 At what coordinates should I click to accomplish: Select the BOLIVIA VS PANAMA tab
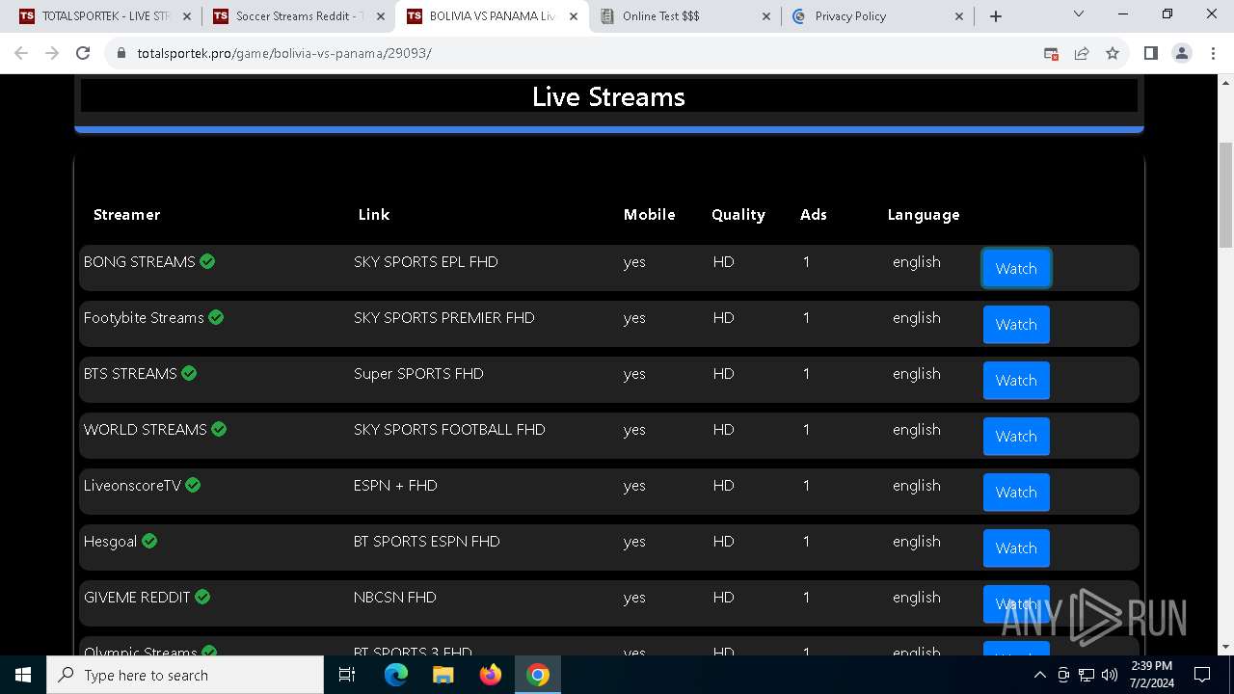pos(493,16)
